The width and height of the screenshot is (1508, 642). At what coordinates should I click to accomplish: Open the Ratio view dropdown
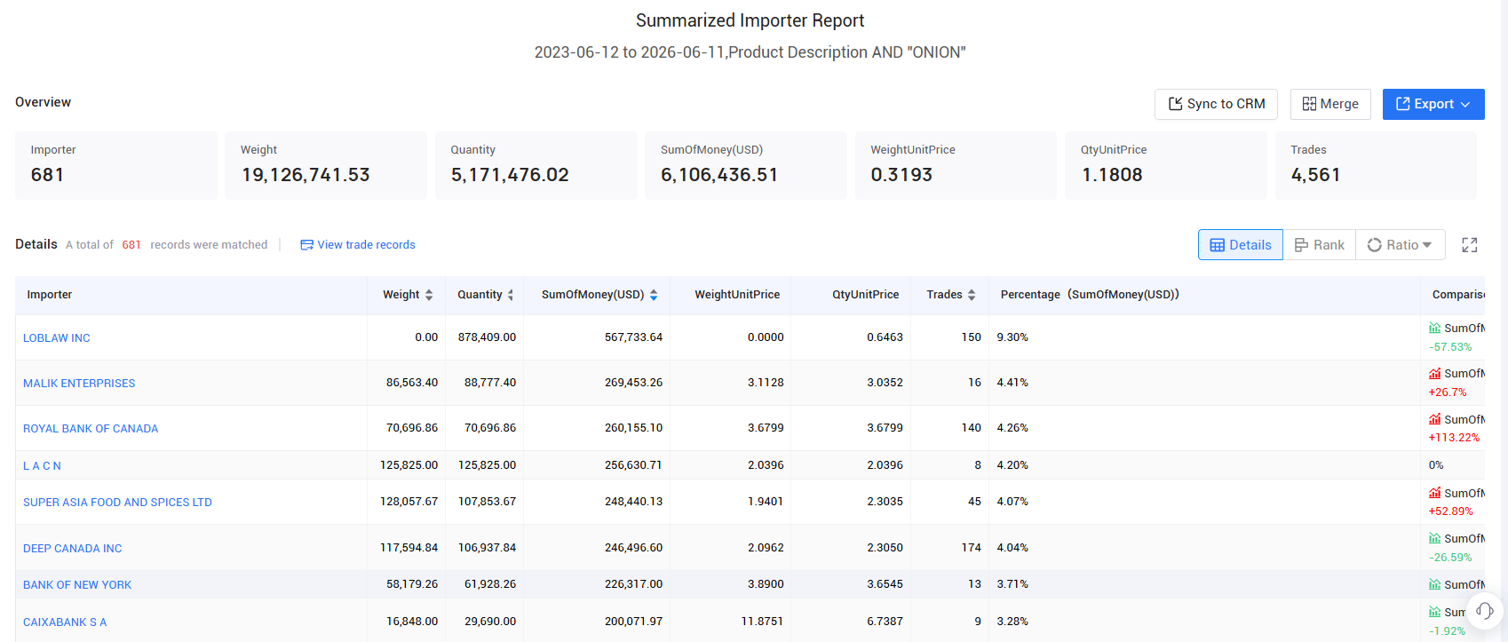[x=1400, y=245]
